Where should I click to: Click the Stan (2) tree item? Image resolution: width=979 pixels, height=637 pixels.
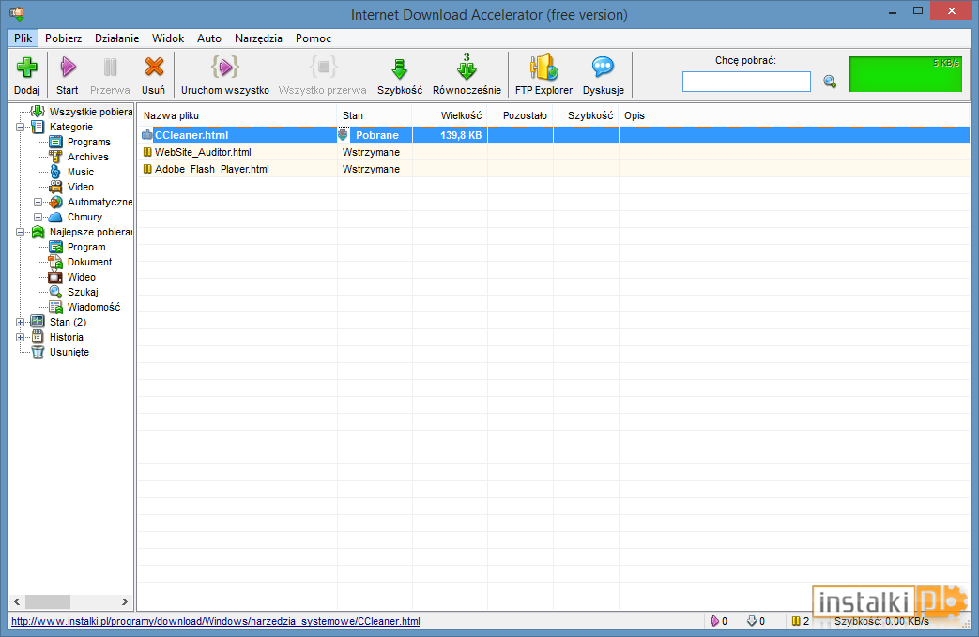click(x=69, y=321)
